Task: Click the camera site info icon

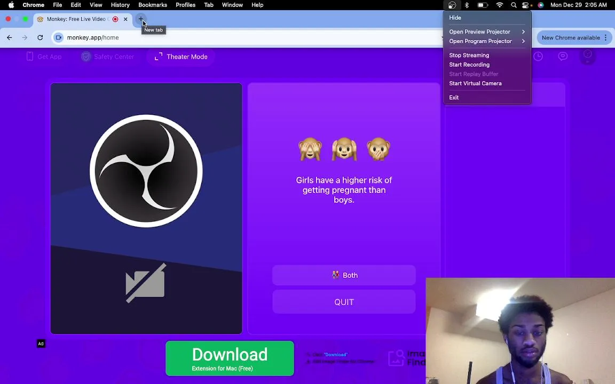Action: 59,38
